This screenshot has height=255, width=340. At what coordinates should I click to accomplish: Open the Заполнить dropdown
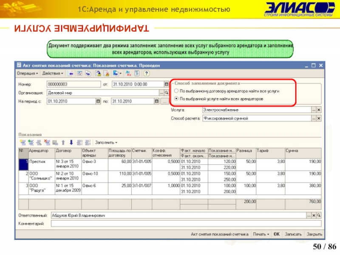pos(106,142)
